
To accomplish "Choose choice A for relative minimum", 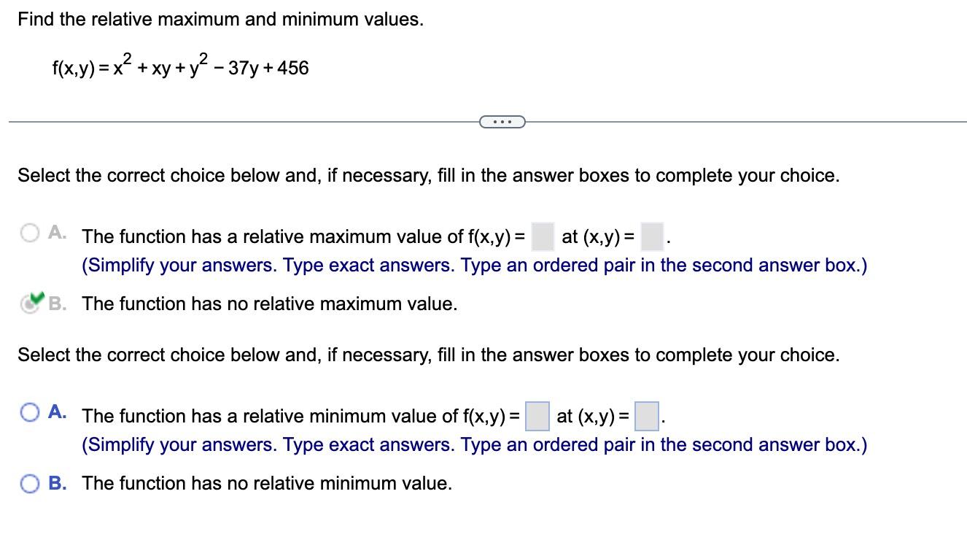I will coord(30,412).
